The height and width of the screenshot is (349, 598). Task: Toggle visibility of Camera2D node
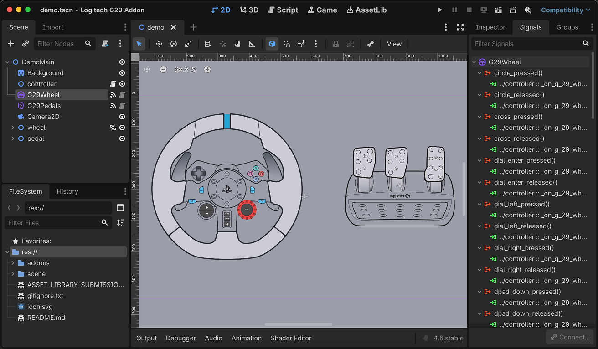click(x=122, y=117)
